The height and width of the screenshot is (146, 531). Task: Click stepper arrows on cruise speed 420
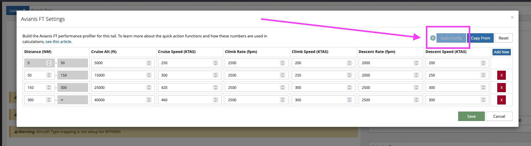[x=216, y=87]
